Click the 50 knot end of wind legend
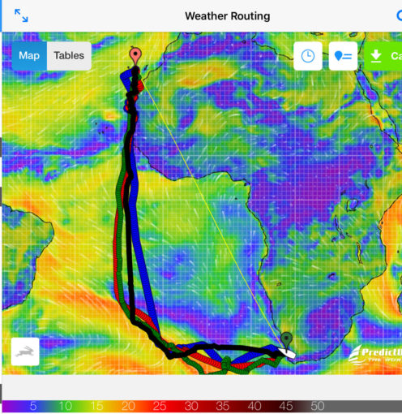402x414 pixels. tap(318, 406)
